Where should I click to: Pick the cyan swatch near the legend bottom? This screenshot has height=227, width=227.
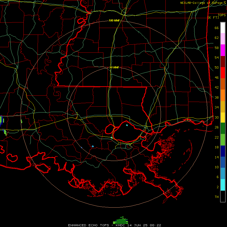(223, 185)
